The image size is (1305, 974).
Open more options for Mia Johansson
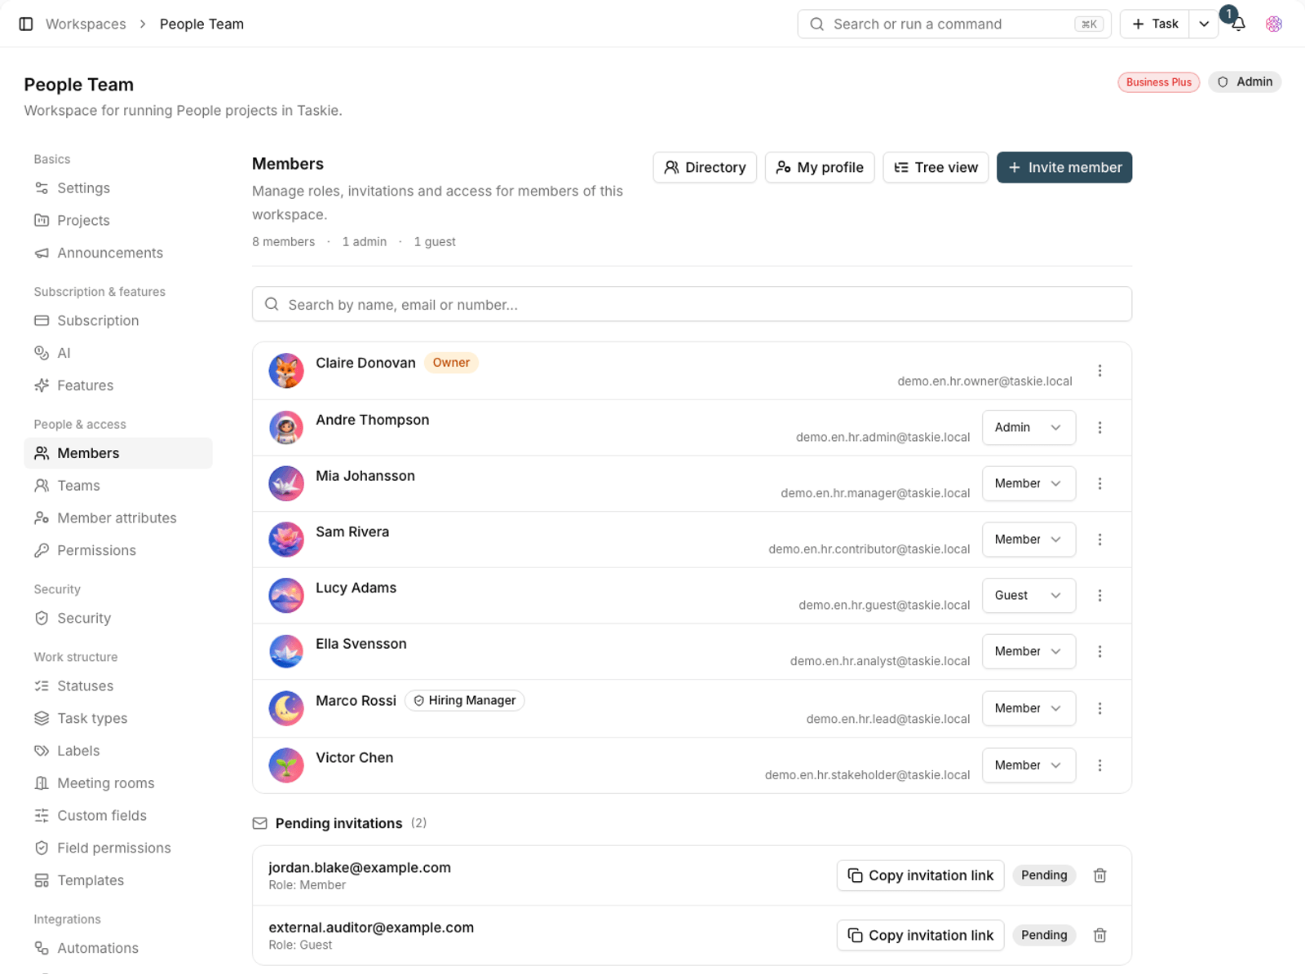[x=1099, y=483]
